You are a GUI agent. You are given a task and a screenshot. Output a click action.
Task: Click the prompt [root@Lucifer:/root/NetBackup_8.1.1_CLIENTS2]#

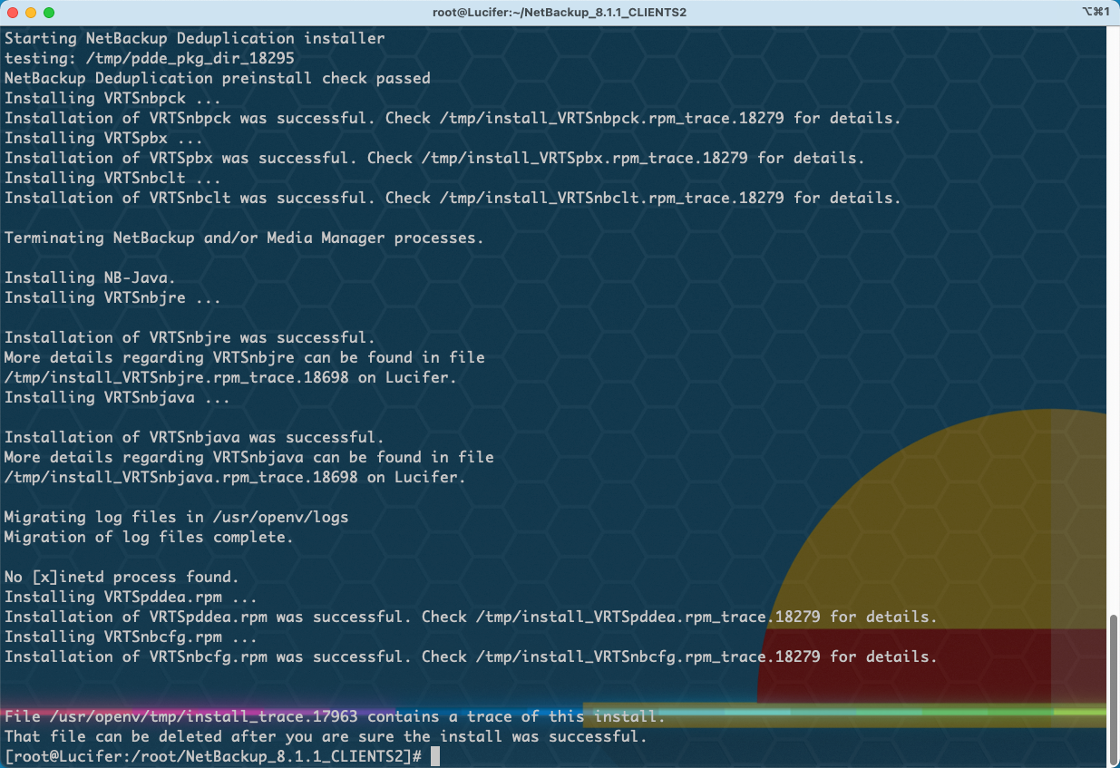click(213, 756)
